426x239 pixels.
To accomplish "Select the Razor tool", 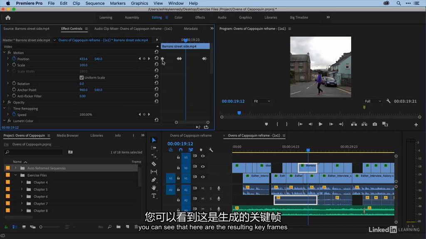I will [x=154, y=163].
